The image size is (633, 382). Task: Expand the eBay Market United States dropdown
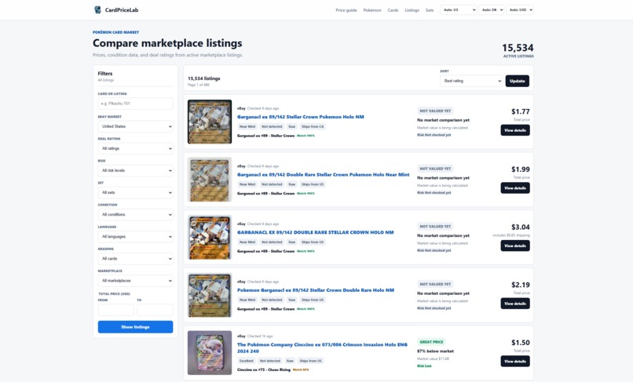click(135, 126)
